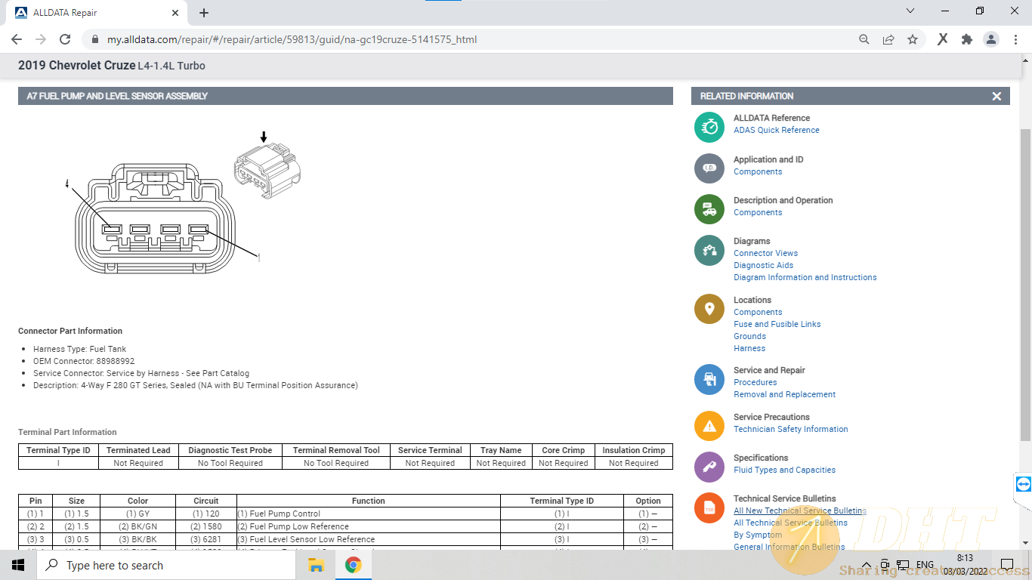Viewport: 1032px width, 580px height.
Task: Click the ENG language indicator
Action: 925,565
